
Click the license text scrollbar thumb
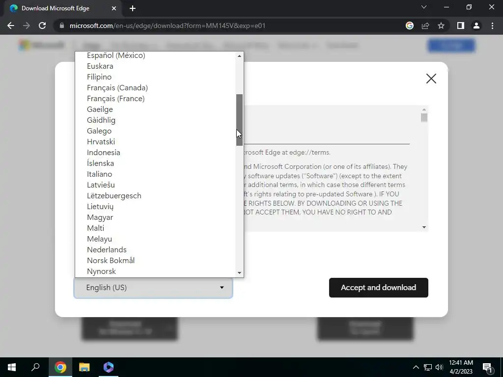point(424,118)
